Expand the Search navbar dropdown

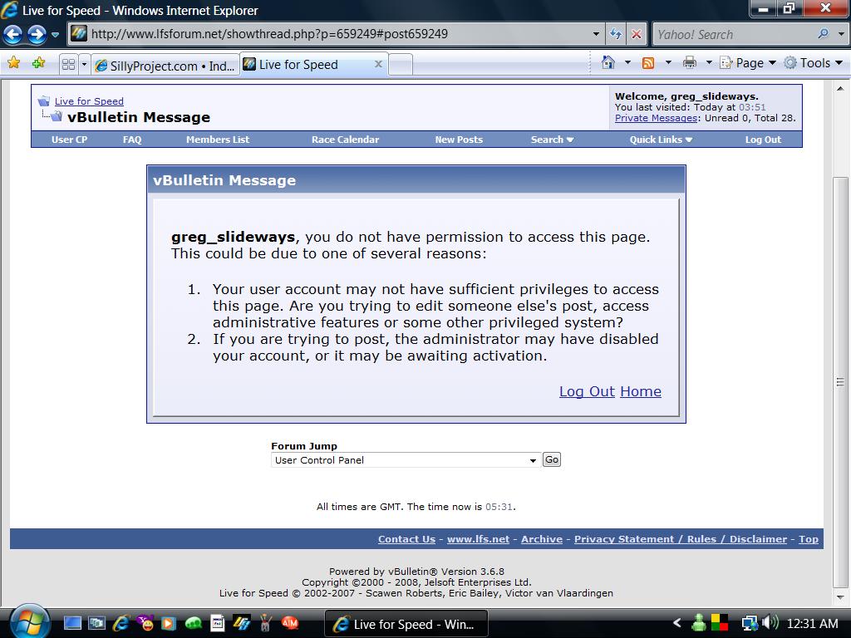pos(552,140)
